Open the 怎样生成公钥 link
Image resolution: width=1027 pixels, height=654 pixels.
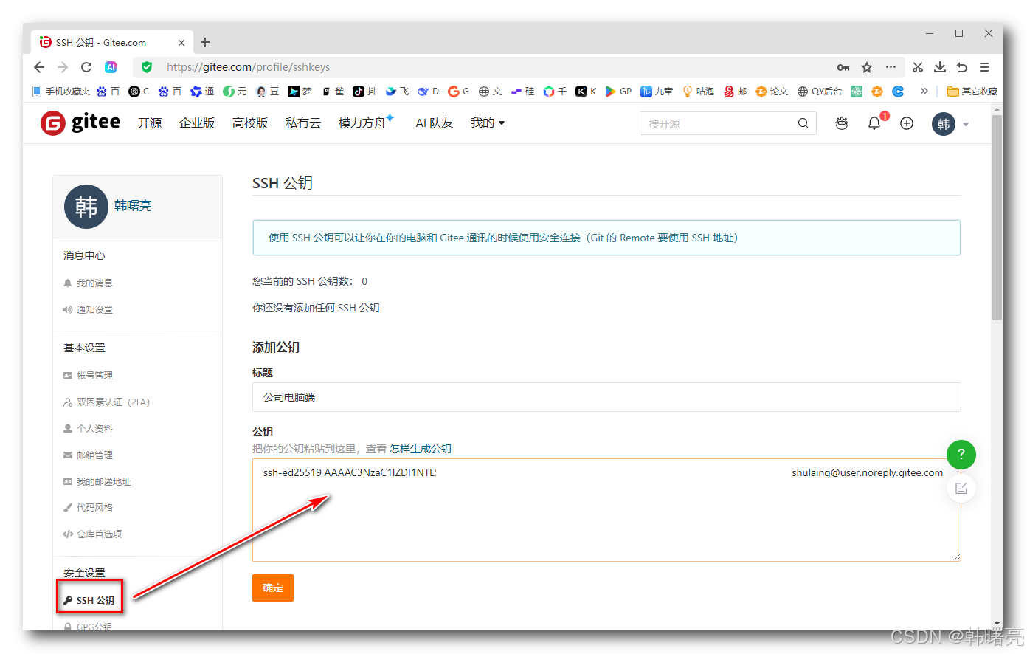tap(421, 449)
